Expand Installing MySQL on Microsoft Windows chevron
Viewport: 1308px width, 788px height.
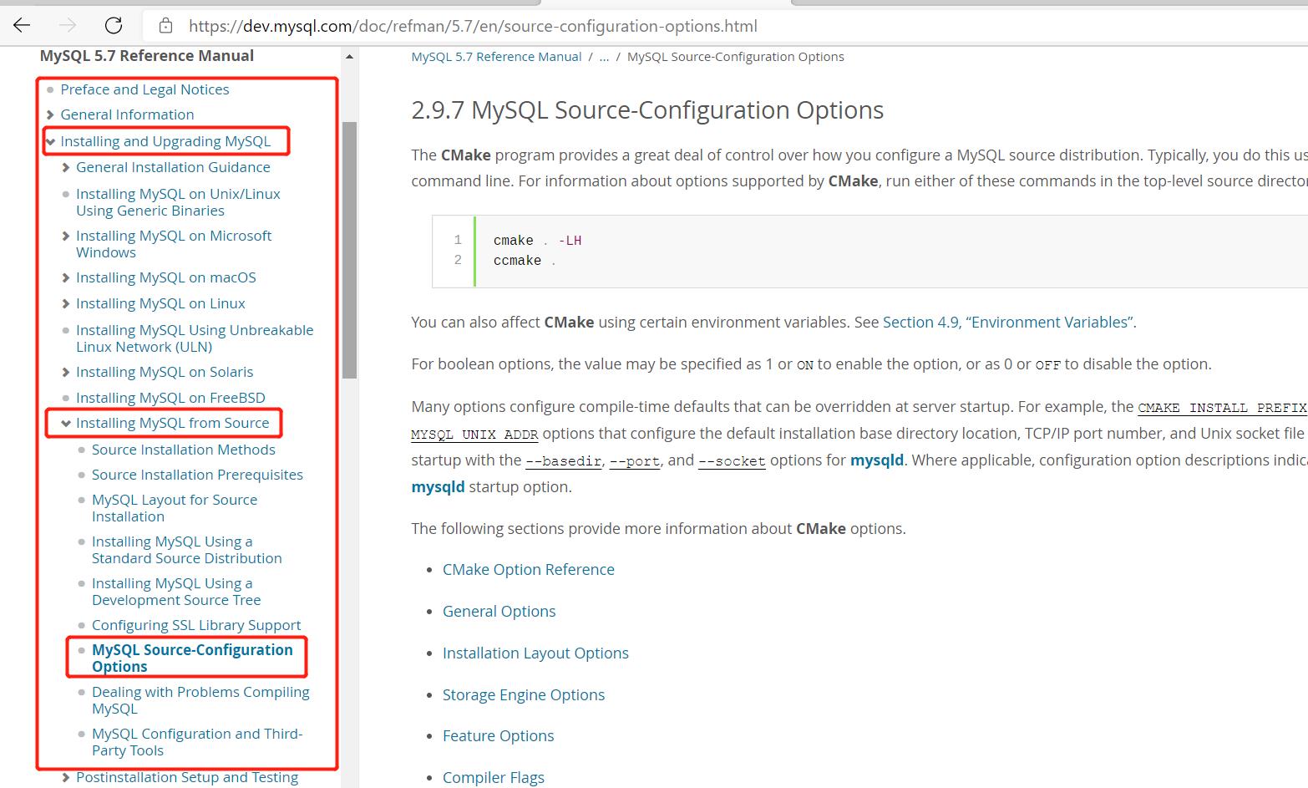[66, 236]
